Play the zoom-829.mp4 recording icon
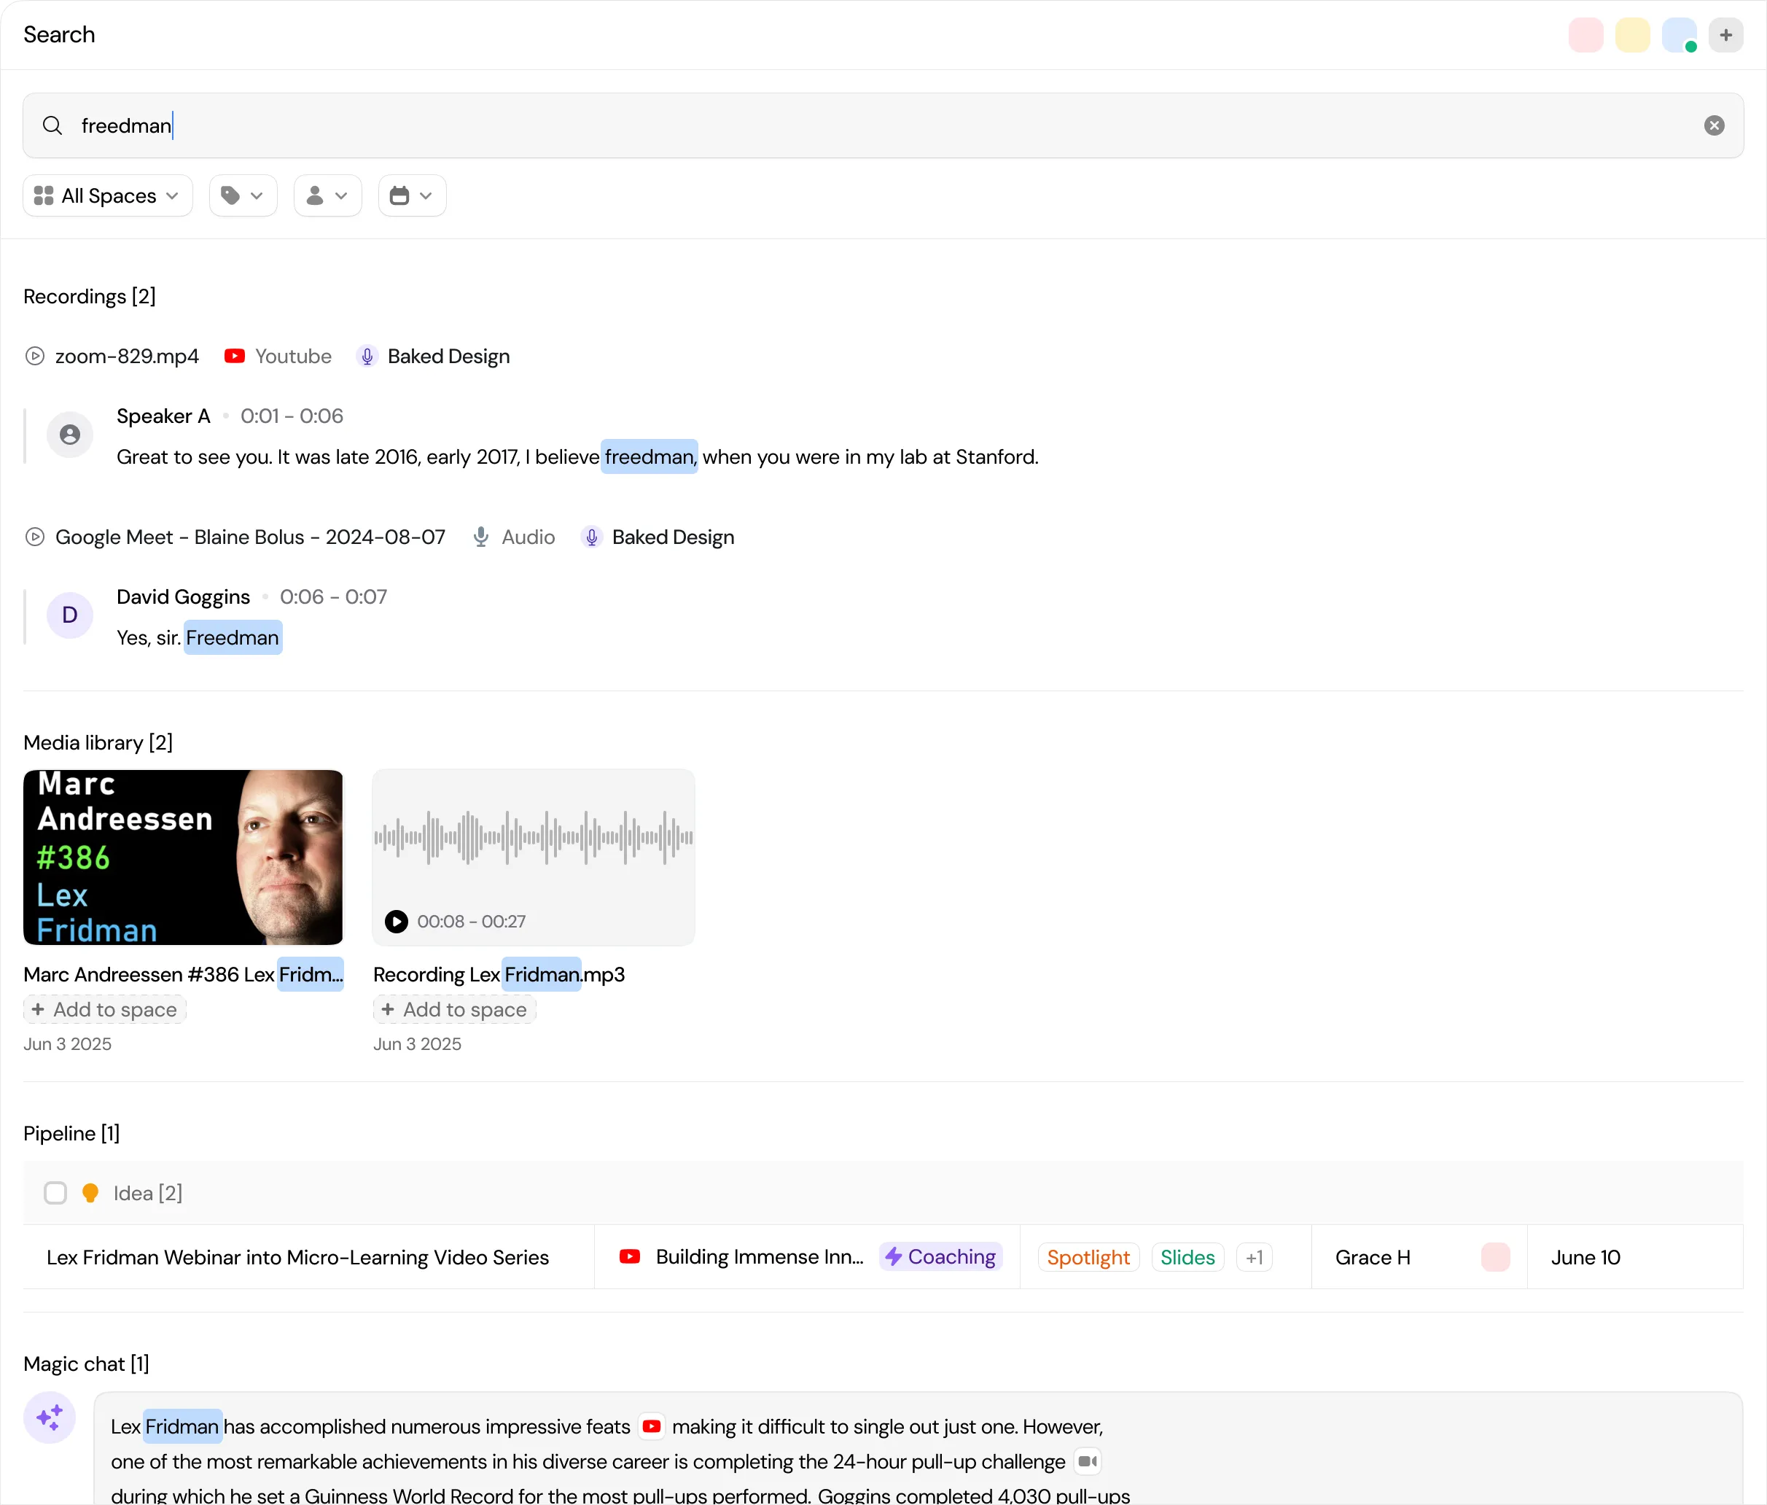1767x1505 pixels. (35, 356)
